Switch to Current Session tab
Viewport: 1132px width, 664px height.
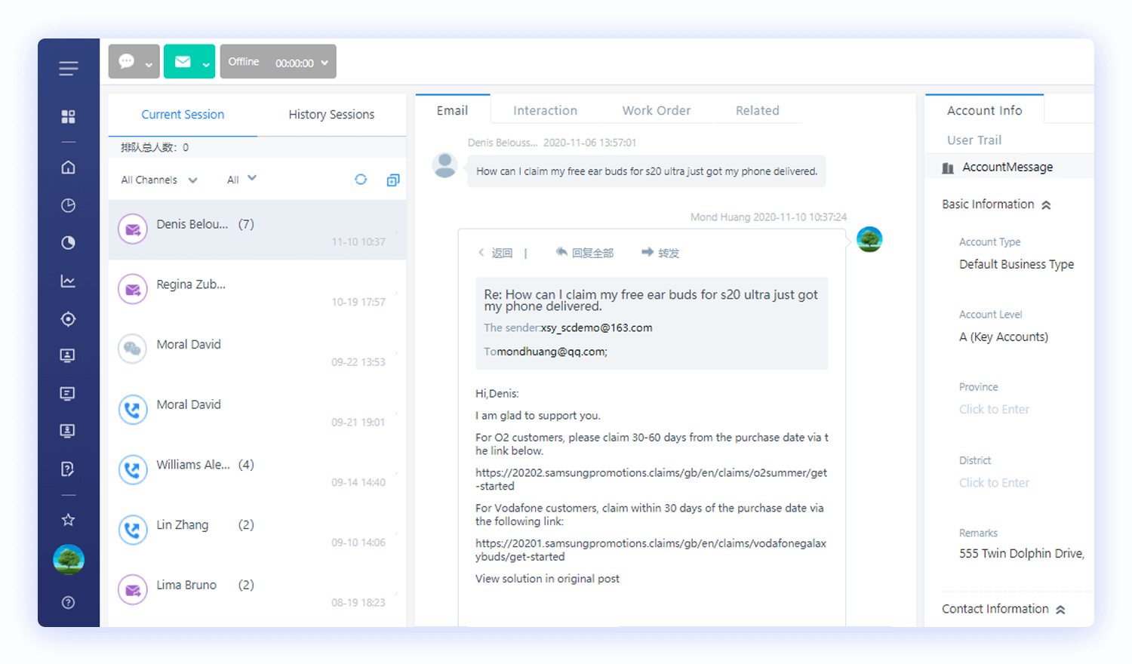pyautogui.click(x=183, y=115)
